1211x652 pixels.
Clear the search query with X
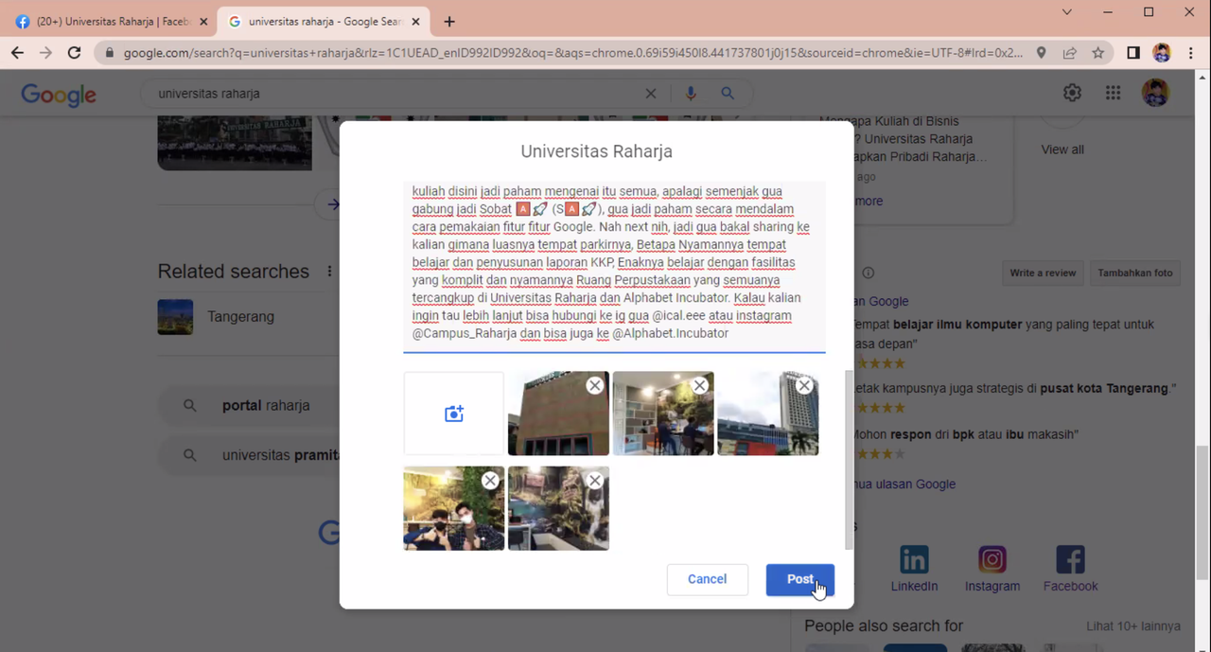(651, 94)
